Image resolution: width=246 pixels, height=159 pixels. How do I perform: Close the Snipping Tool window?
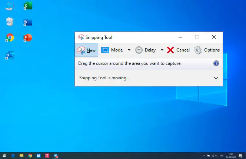coord(214,37)
